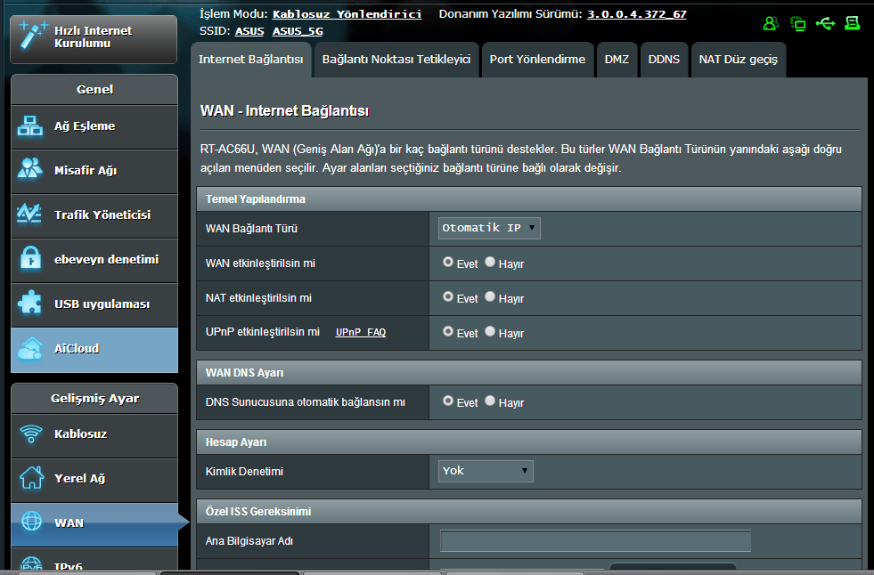The width and height of the screenshot is (874, 575).
Task: Click the green USB status icon
Action: 825,24
